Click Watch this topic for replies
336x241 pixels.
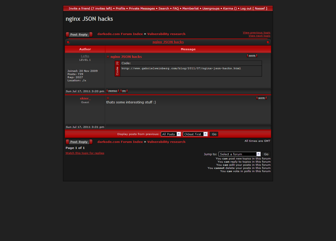click(85, 153)
